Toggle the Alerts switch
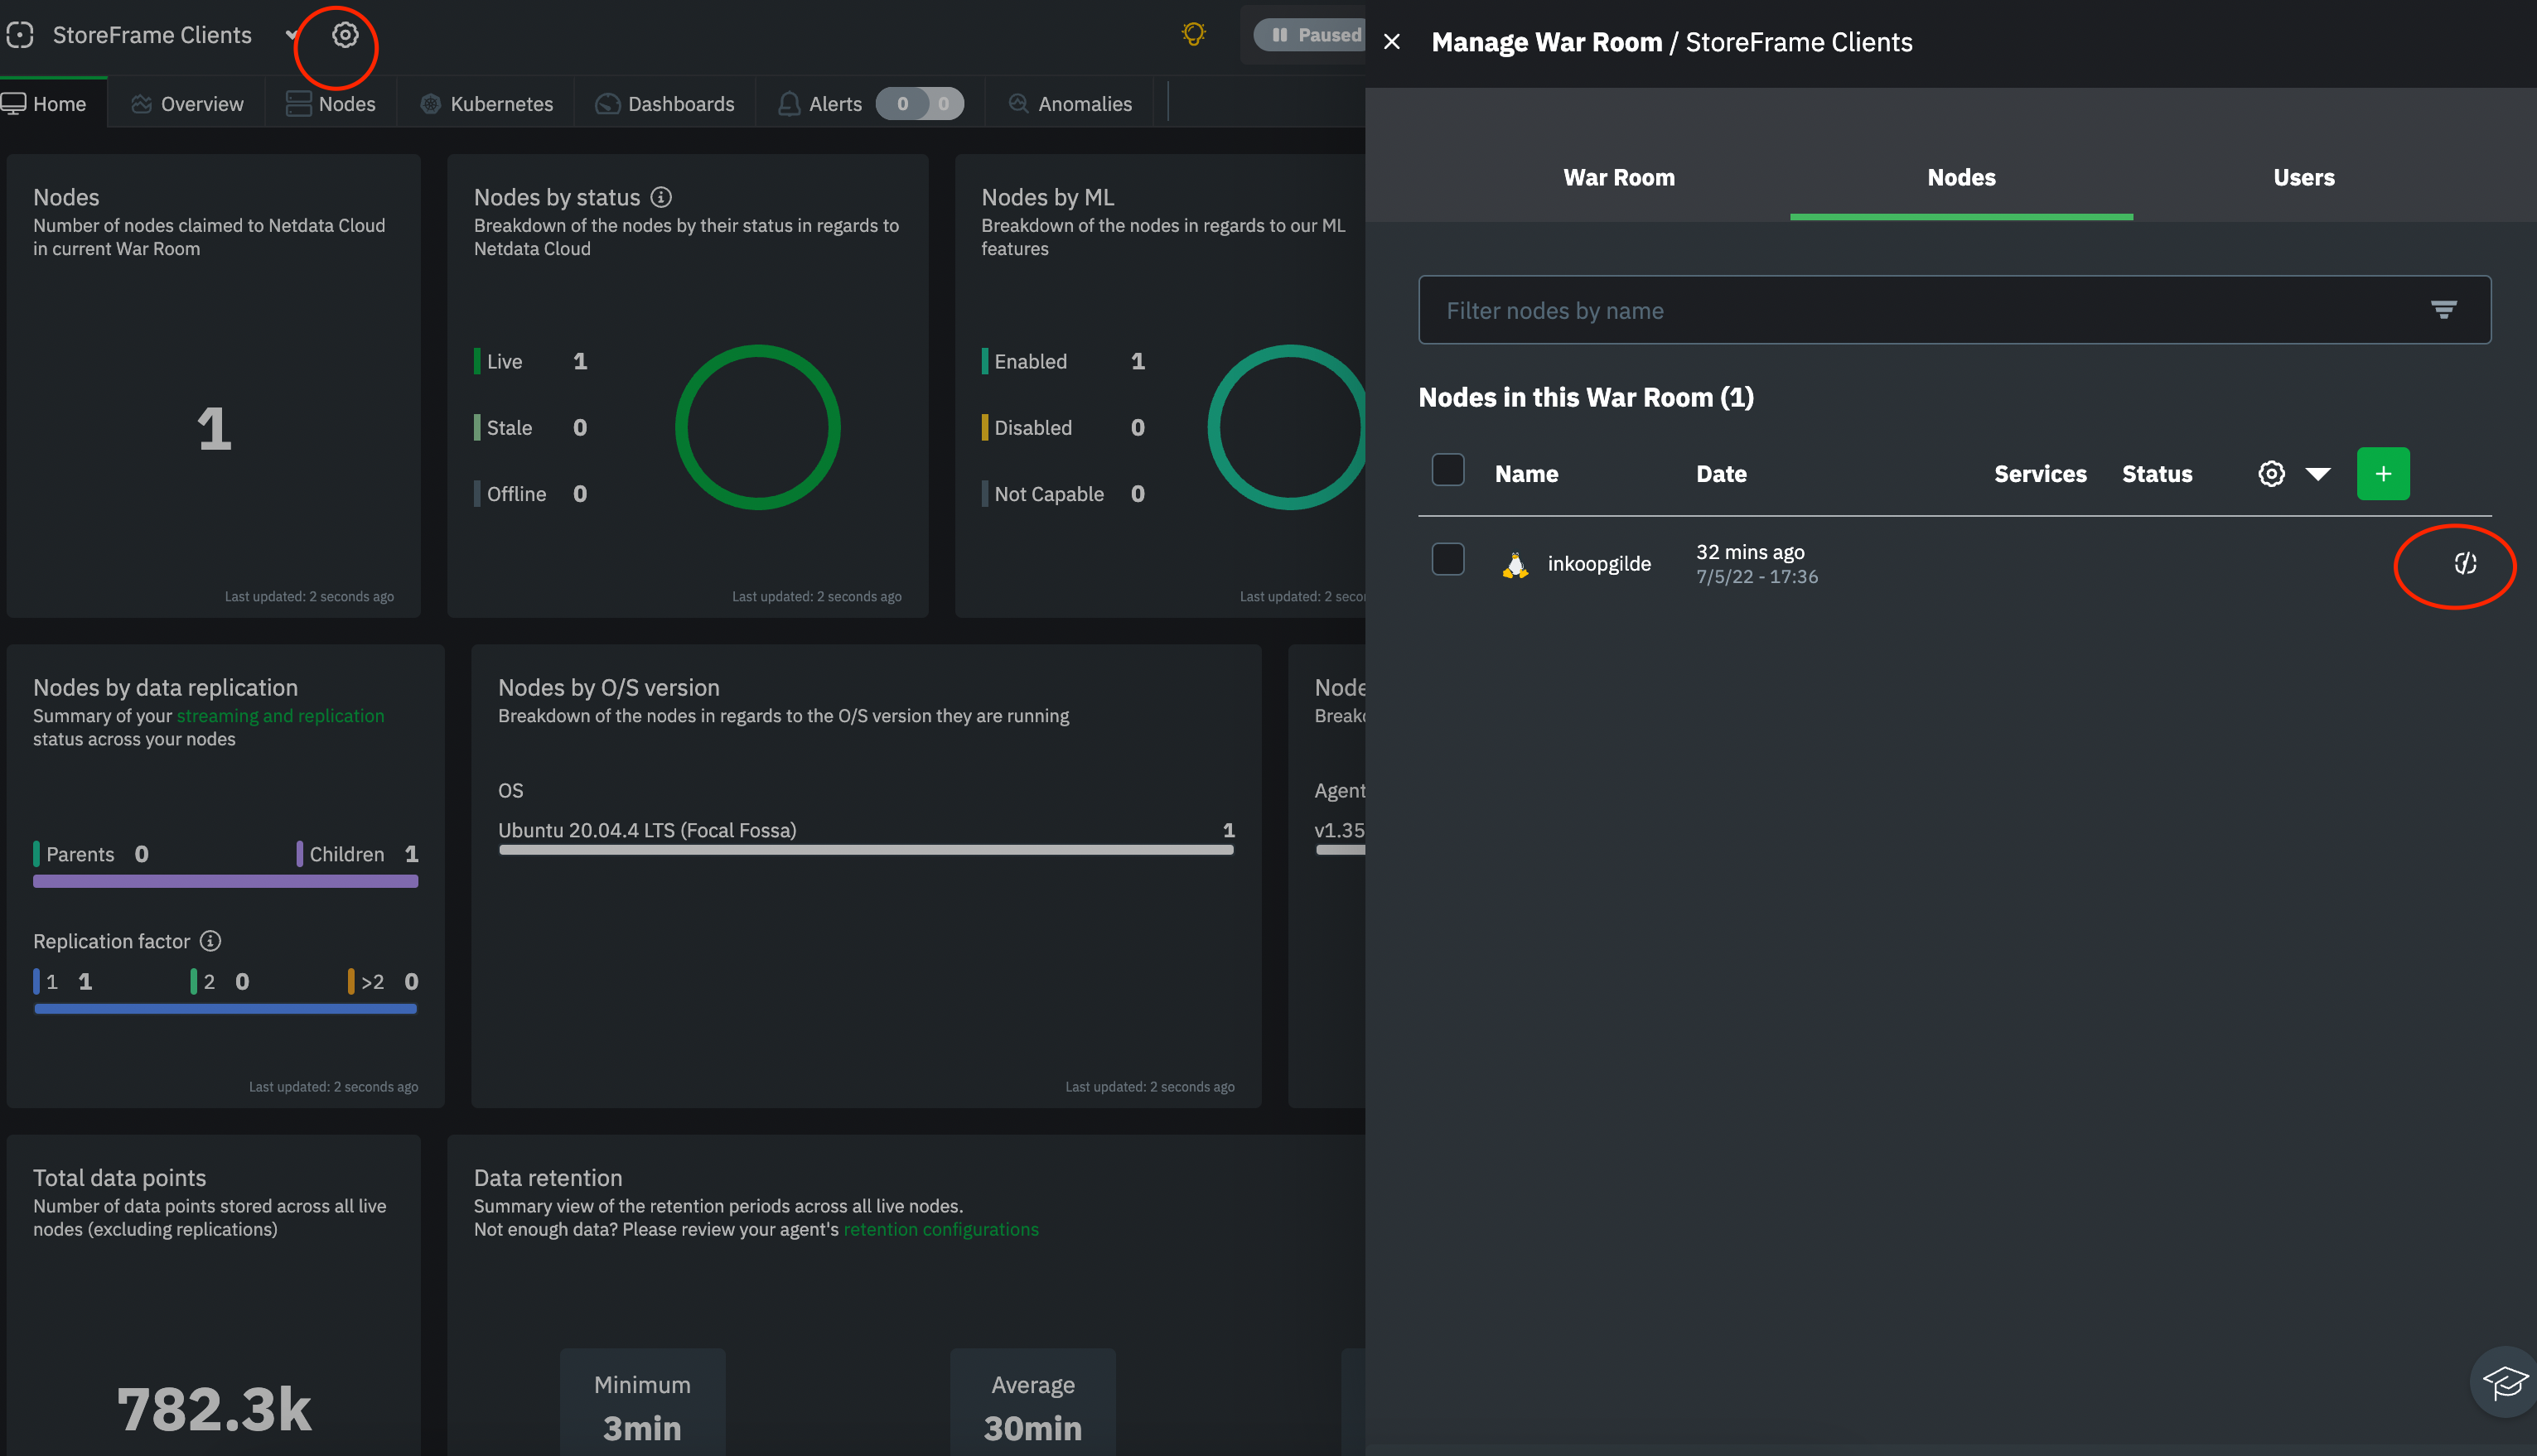 (920, 103)
